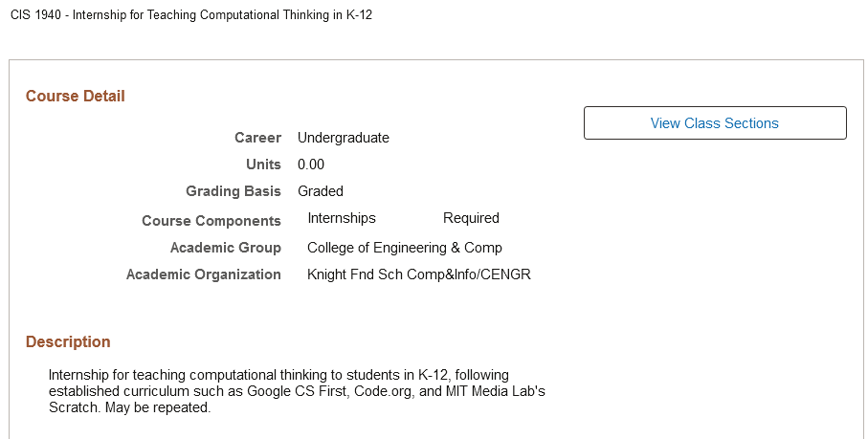
Task: Click the View Class Sections button
Action: point(715,123)
